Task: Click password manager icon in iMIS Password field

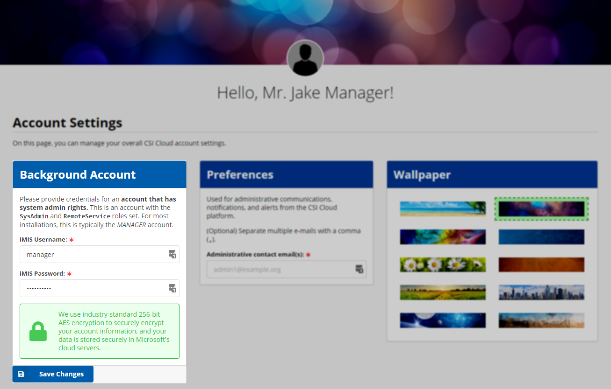Action: pos(172,288)
